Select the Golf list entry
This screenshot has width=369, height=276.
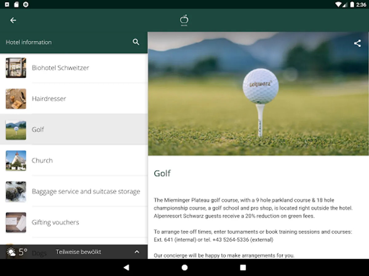point(74,129)
